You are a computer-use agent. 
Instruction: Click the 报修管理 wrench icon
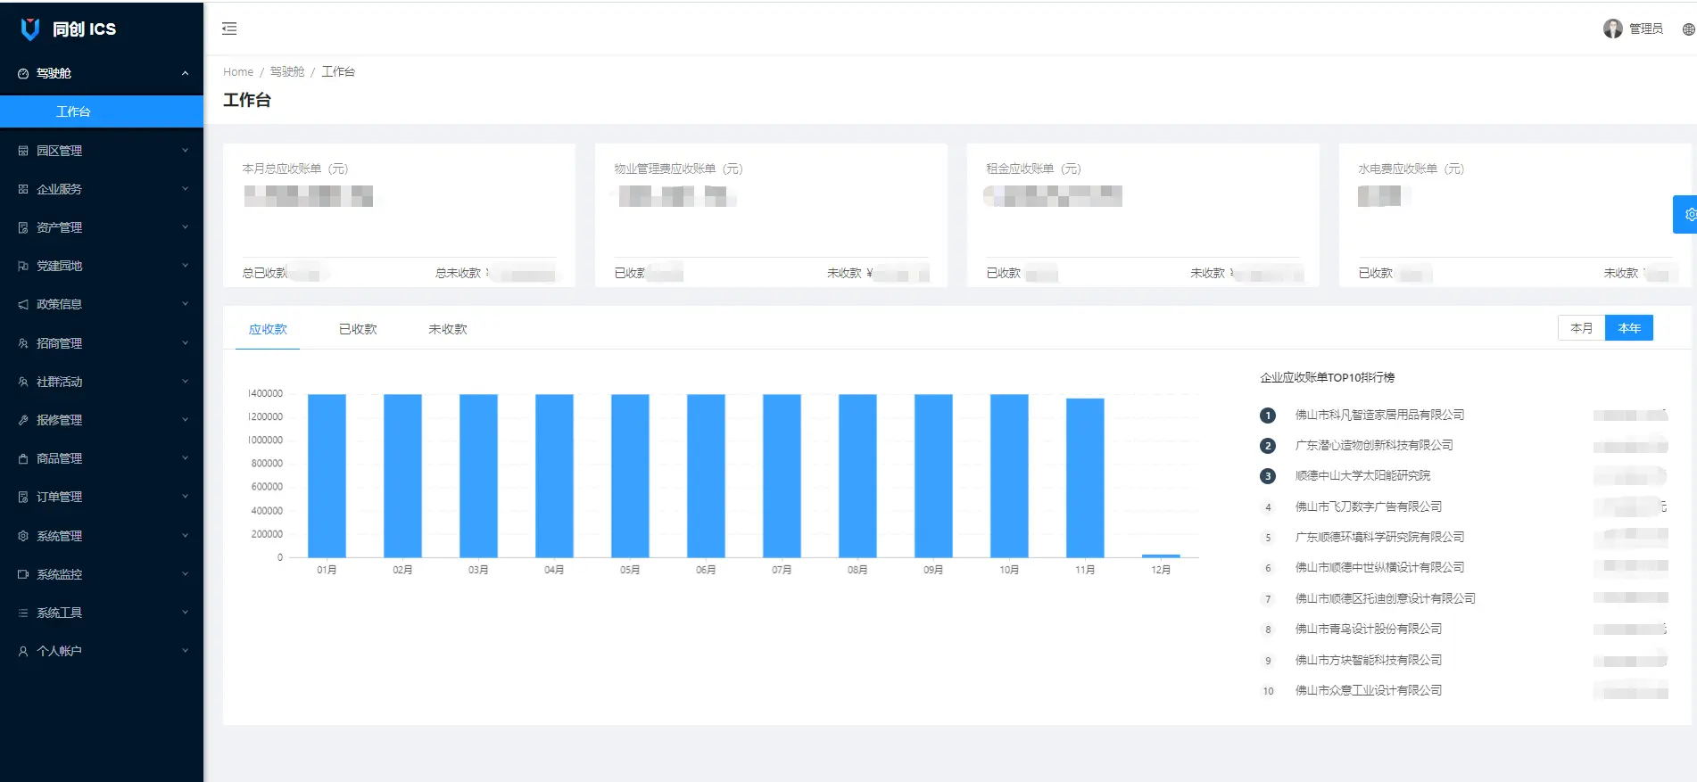click(x=23, y=420)
